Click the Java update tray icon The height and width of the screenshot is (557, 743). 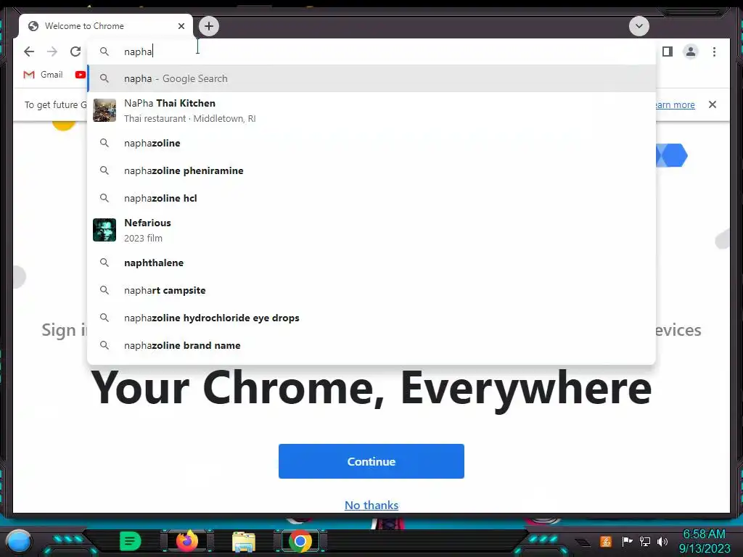click(x=605, y=541)
